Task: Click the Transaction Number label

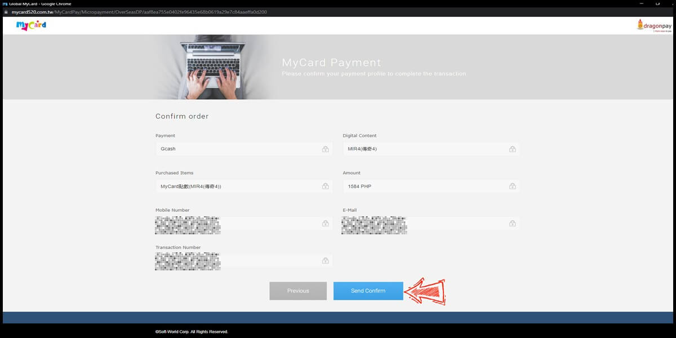Action: pos(178,247)
